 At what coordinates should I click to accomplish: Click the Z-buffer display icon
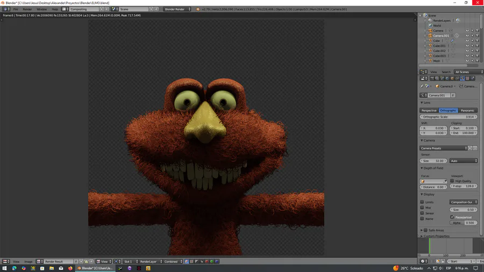202,261
